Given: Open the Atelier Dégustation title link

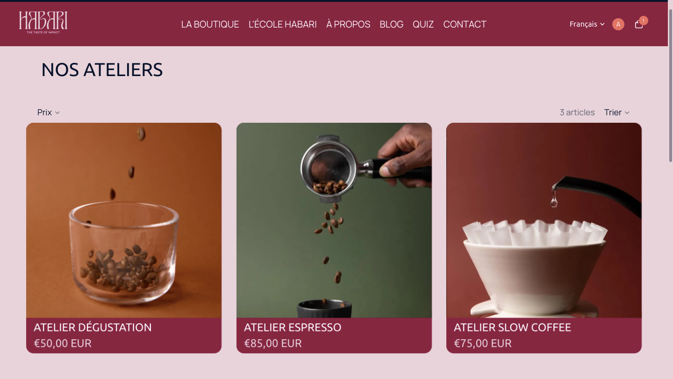Looking at the screenshot, I should pyautogui.click(x=93, y=328).
